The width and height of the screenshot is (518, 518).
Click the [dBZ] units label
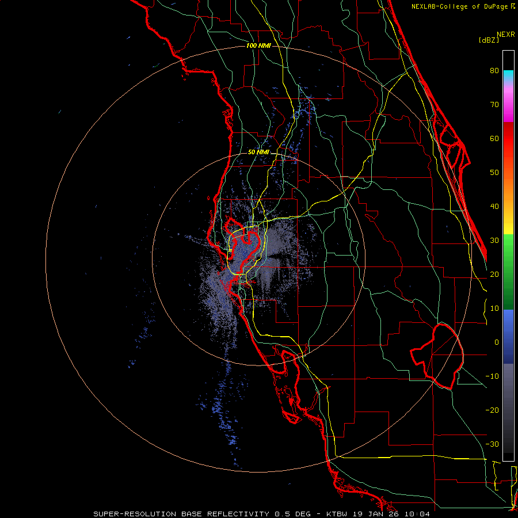coord(489,40)
